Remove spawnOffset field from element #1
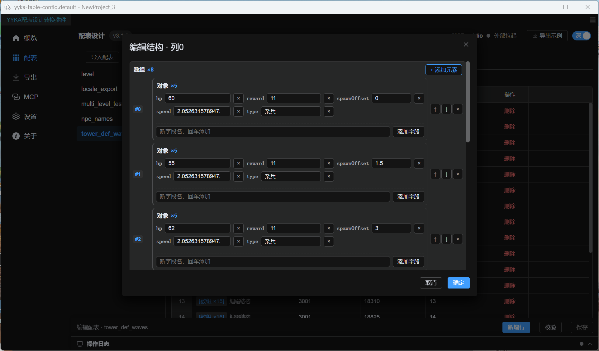599x351 pixels. pyautogui.click(x=419, y=163)
